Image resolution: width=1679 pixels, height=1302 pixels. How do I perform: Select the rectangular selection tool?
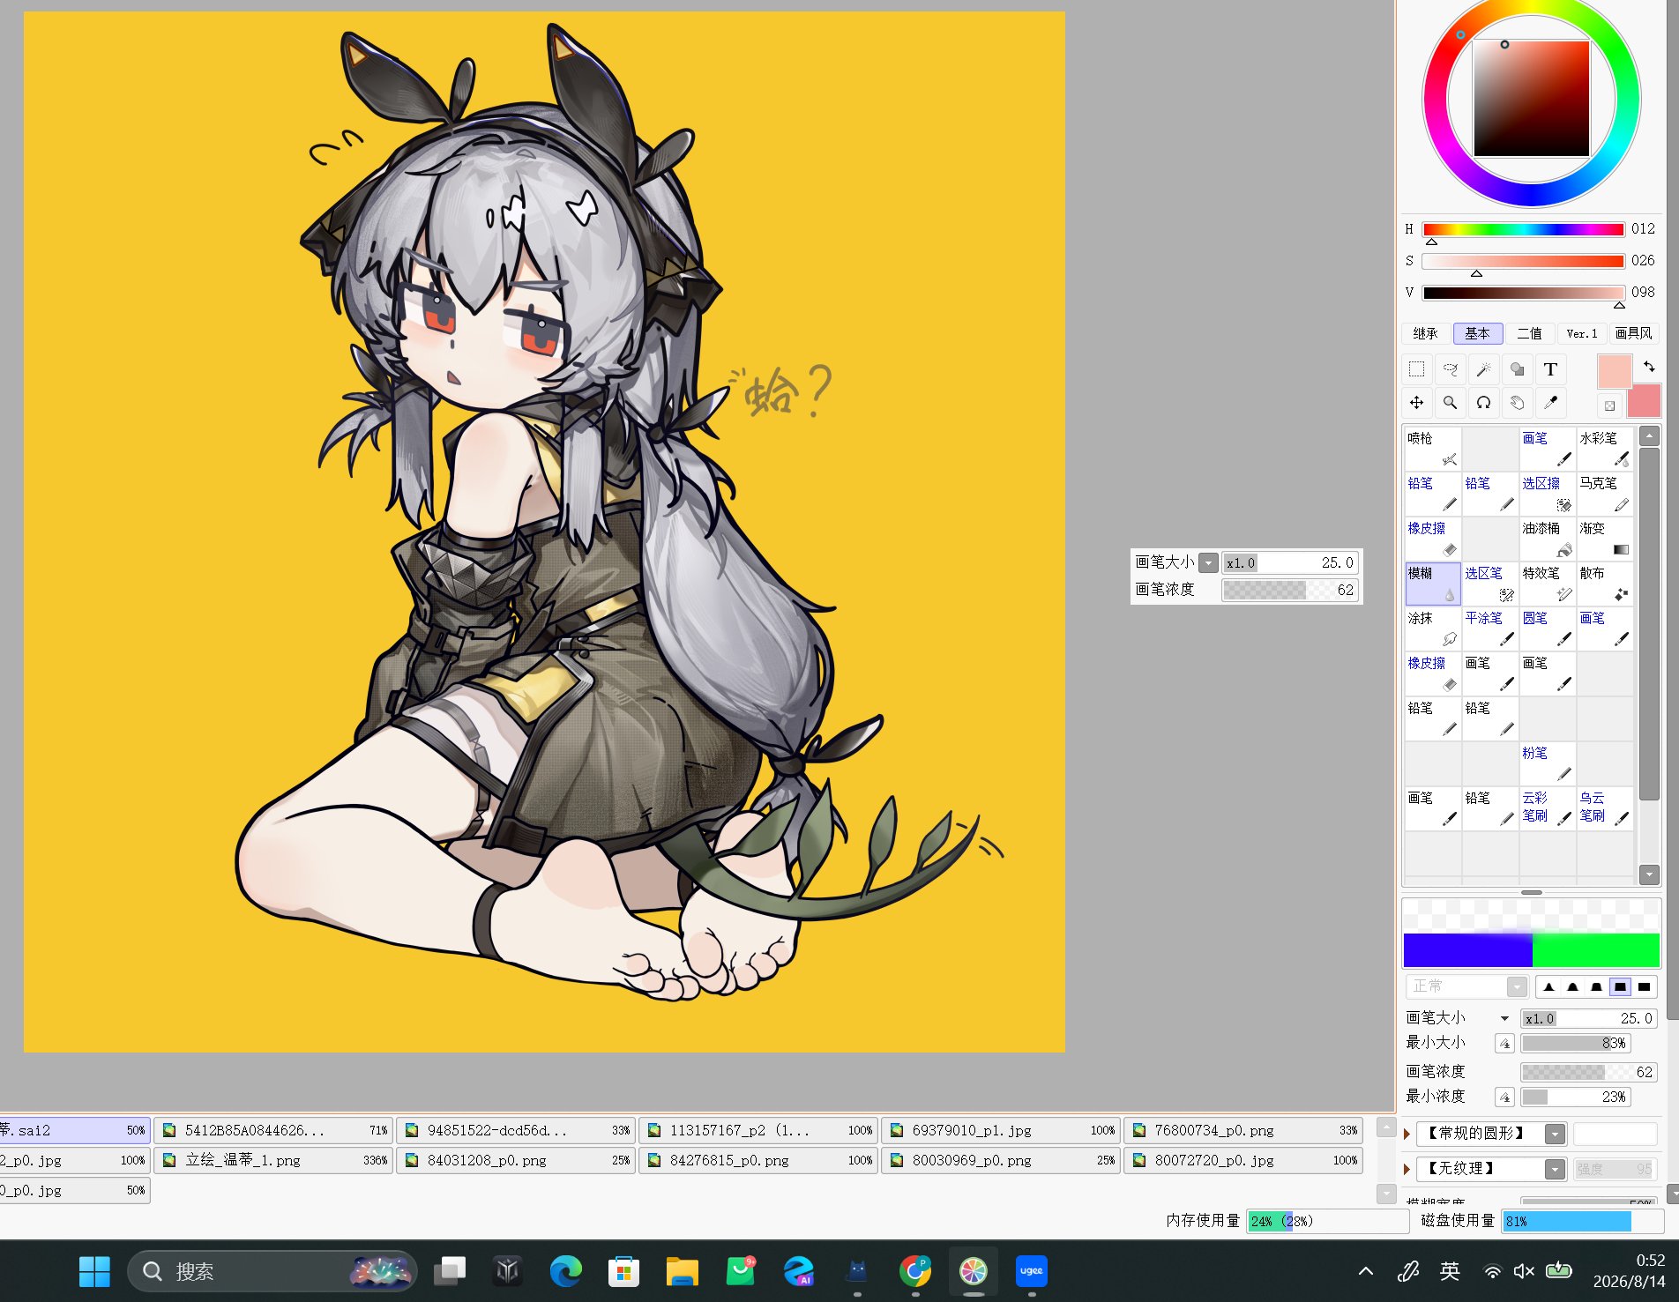click(1416, 369)
